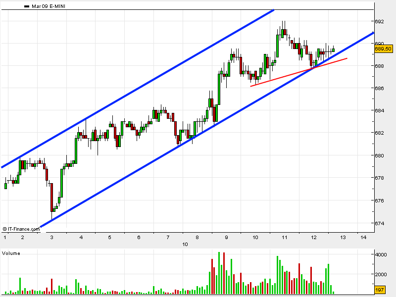Select the lower blue channel trendline
The image size is (396, 297).
coord(207,130)
